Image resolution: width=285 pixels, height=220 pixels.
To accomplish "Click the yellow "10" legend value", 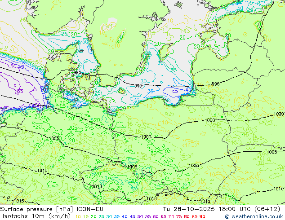I will pos(78,216).
